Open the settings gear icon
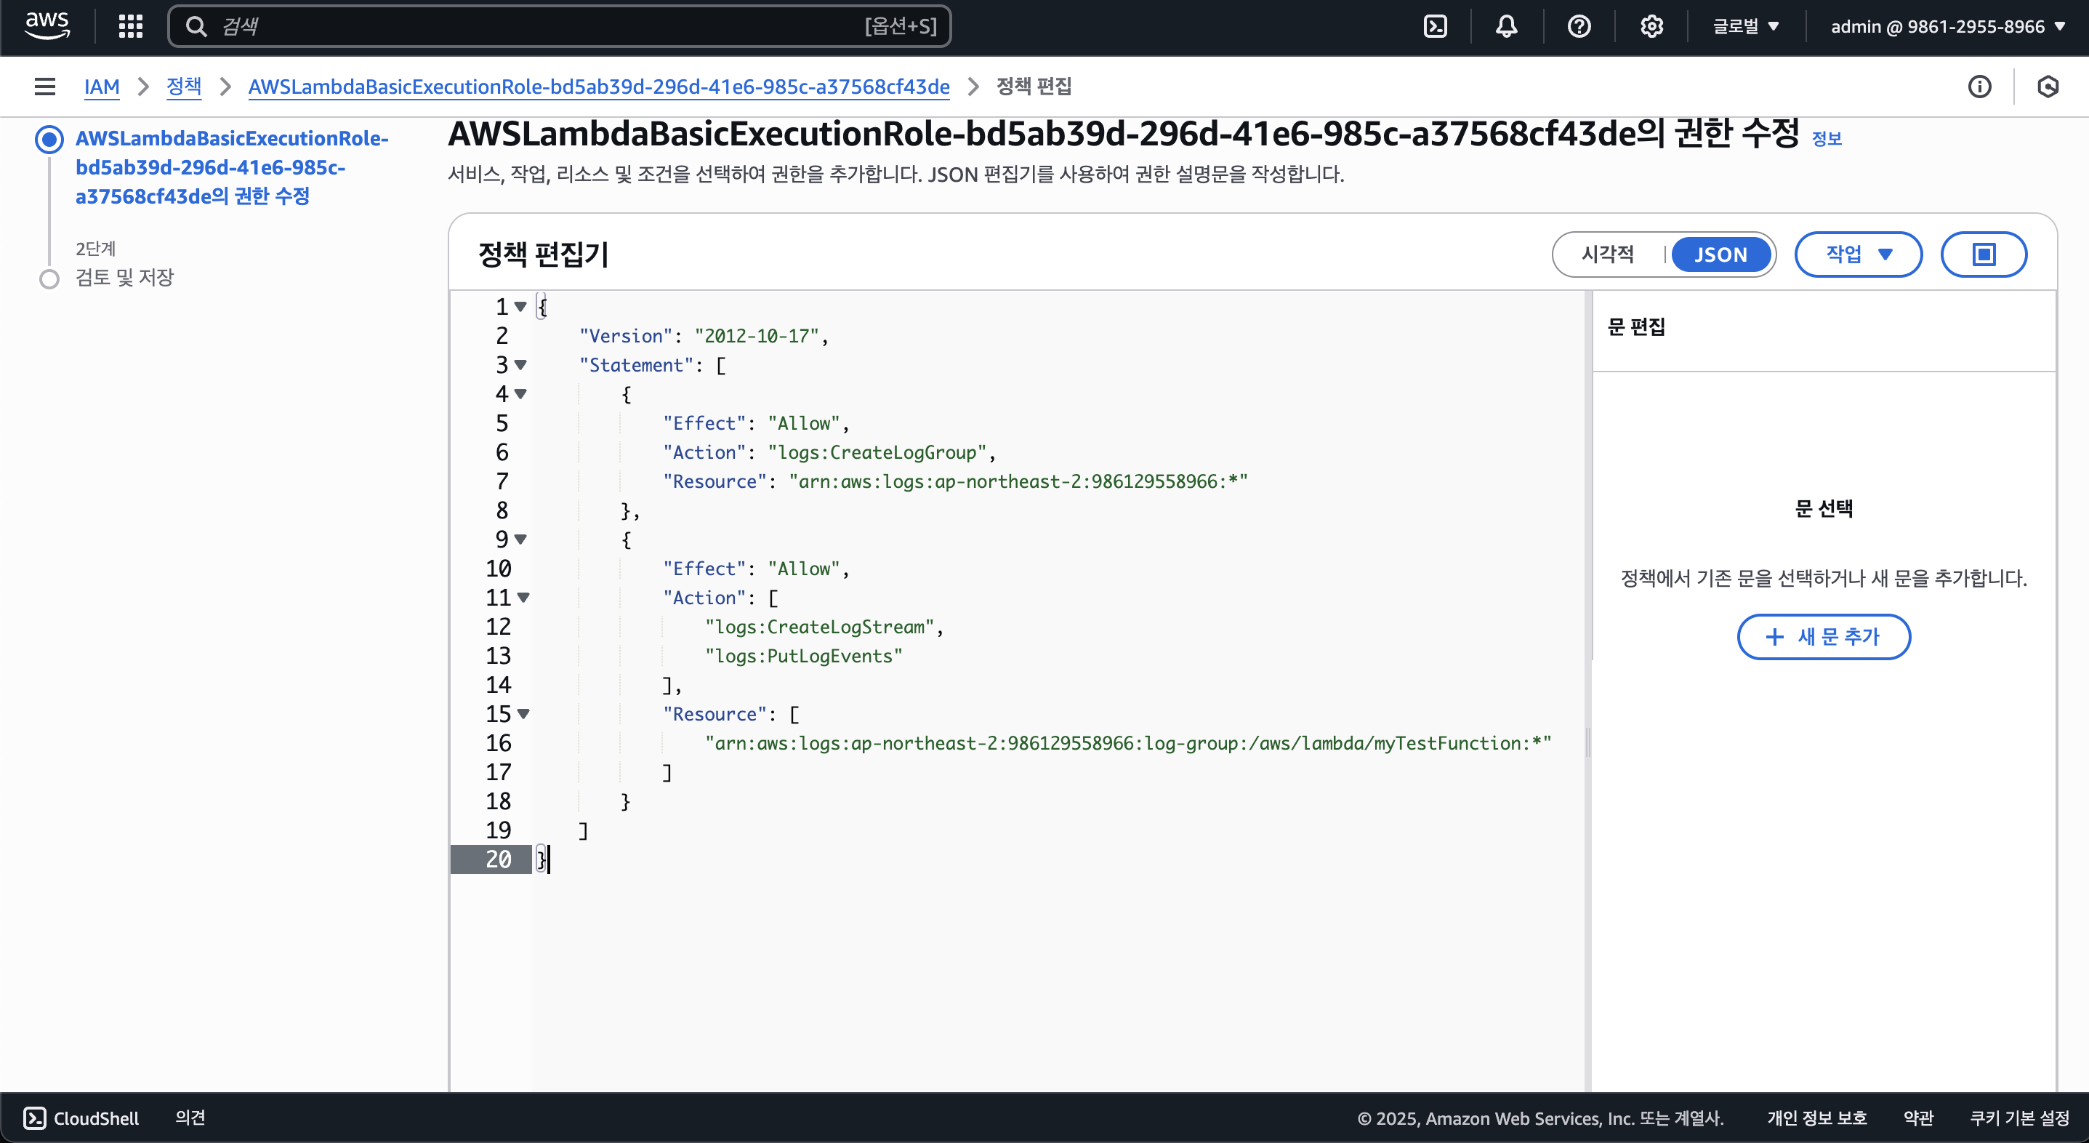2089x1143 pixels. point(1651,27)
